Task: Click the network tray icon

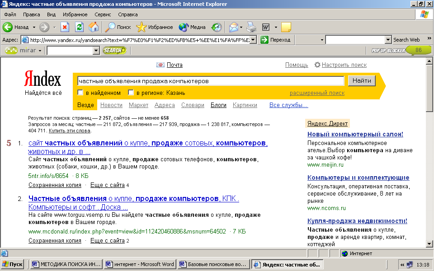Action: tap(410, 265)
